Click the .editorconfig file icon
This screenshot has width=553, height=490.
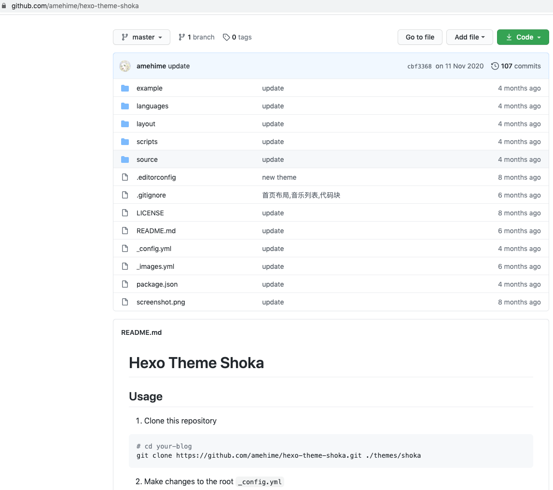[x=125, y=177]
